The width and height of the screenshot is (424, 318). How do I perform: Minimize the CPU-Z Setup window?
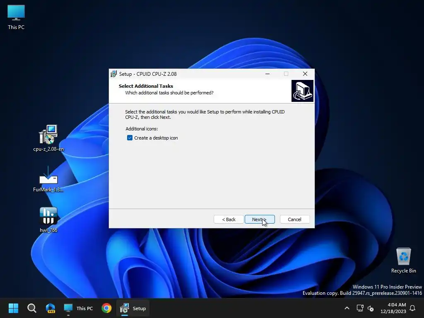click(x=267, y=74)
